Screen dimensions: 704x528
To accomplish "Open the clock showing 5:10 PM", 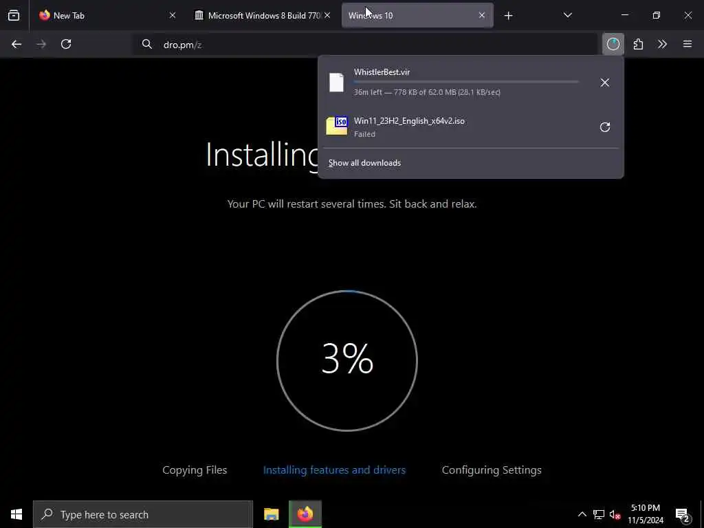I will (646, 514).
